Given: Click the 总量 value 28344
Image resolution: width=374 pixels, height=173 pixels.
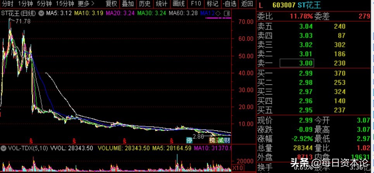Looking at the screenshot, I should pyautogui.click(x=303, y=148).
